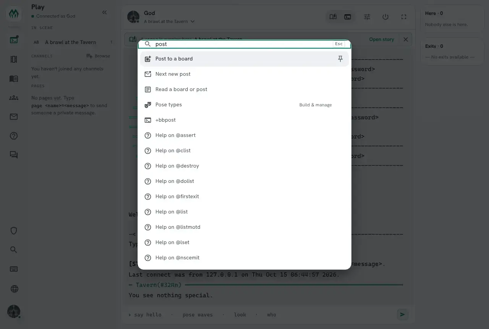Viewport: 489px width, 329px height.
Task: Click the banner map icon
Action: pos(133,39)
